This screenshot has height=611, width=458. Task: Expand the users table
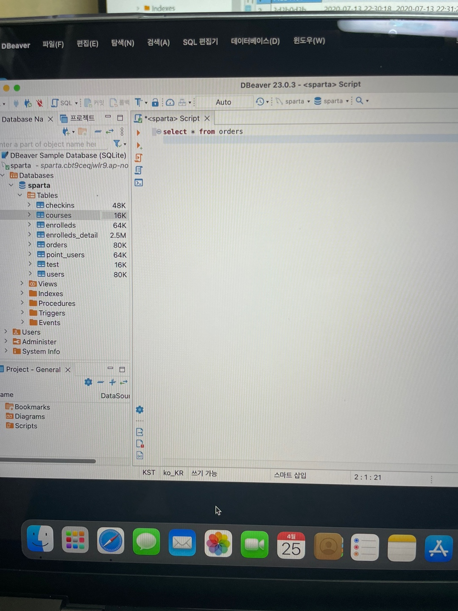tap(30, 274)
